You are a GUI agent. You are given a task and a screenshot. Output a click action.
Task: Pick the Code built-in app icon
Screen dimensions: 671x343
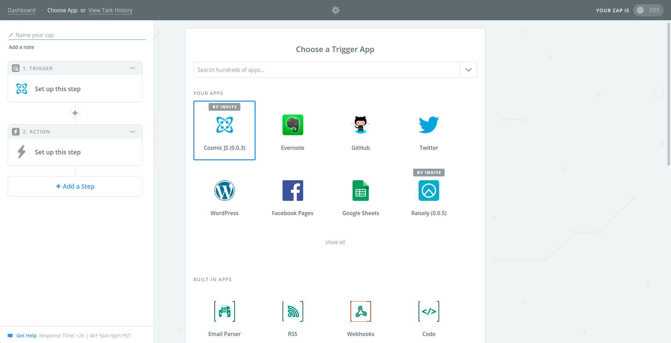tap(429, 311)
